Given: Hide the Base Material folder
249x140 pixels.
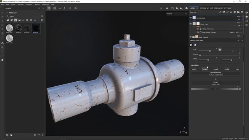Looking at the screenshot, I should tap(191, 37).
